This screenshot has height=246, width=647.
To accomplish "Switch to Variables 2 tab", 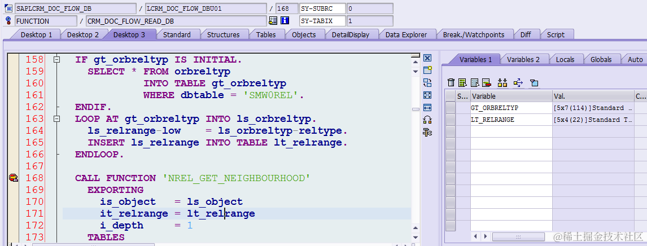I will (x=523, y=59).
